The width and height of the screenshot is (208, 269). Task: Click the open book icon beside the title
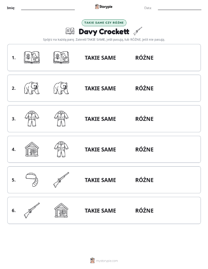pyautogui.click(x=70, y=31)
